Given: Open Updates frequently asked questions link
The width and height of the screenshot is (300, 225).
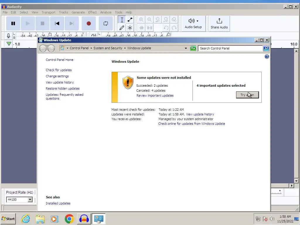Looking at the screenshot, I should click(x=64, y=96).
